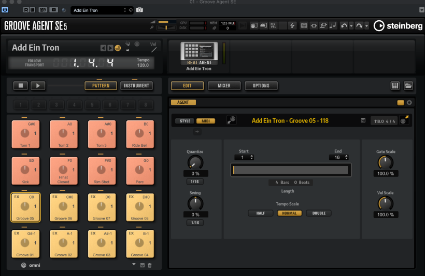
Task: Click the plug-in power bypass icon
Action: pos(5,10)
